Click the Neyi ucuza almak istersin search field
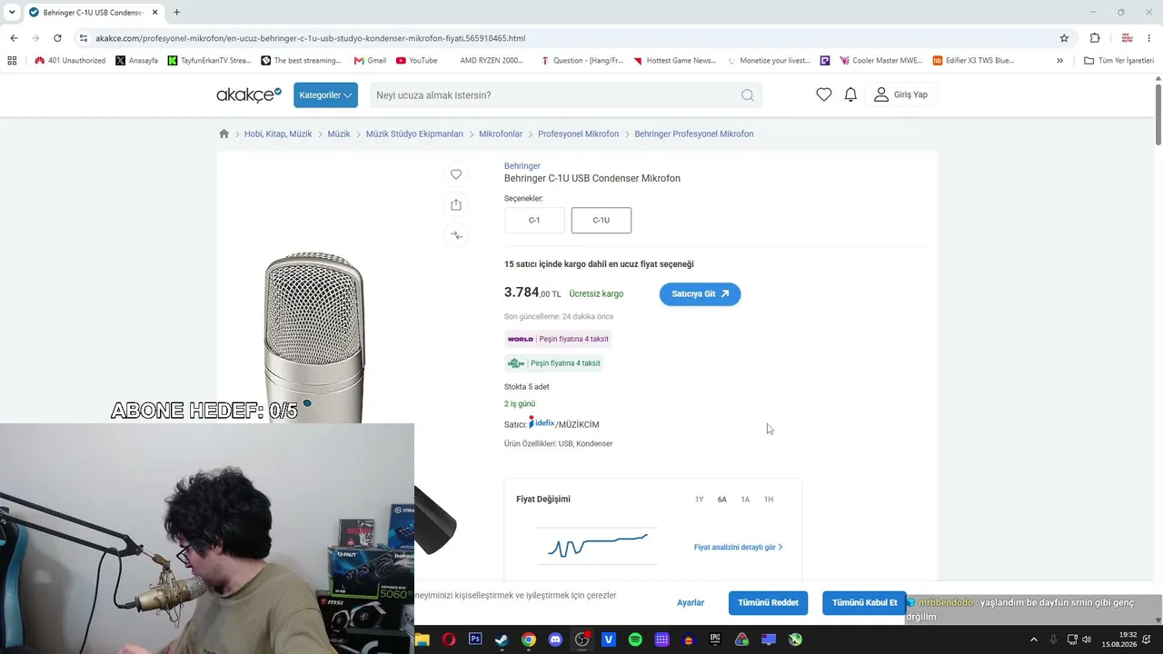Screen dimensions: 1163x654 (565, 95)
